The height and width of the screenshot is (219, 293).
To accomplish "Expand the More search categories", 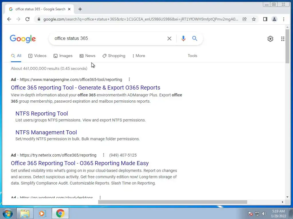I will point(139,56).
